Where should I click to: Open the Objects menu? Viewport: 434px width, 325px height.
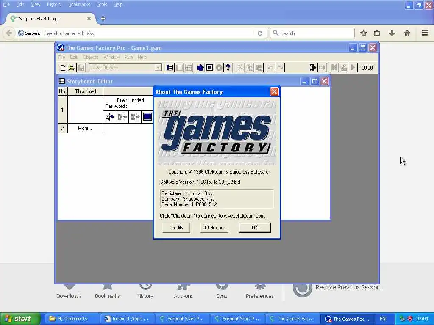pos(91,57)
